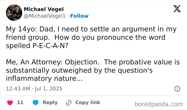Click the Reply label
Screen dimensions: 187x110
click(x=50, y=102)
